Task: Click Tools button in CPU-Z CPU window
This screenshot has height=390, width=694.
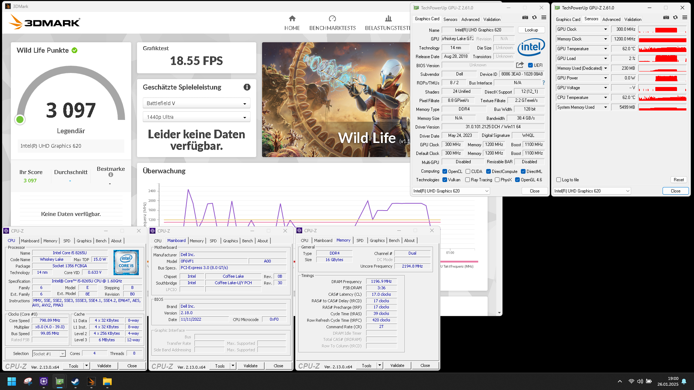Action: pyautogui.click(x=73, y=366)
